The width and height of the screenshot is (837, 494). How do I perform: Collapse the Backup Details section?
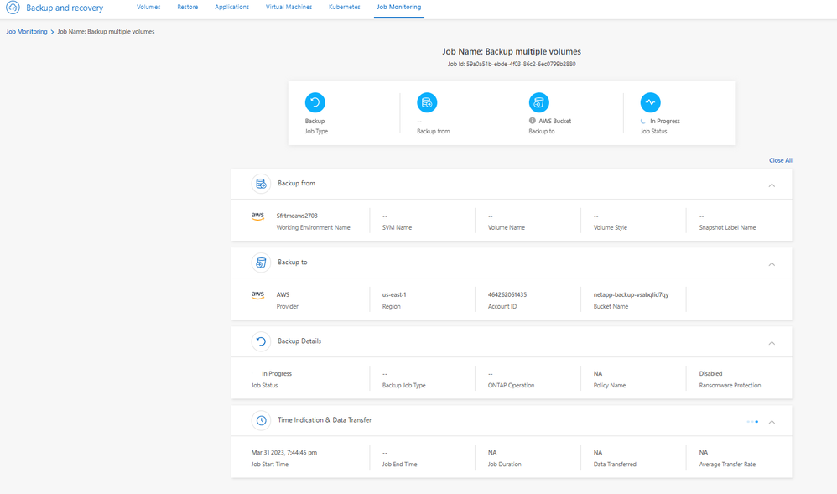(772, 342)
